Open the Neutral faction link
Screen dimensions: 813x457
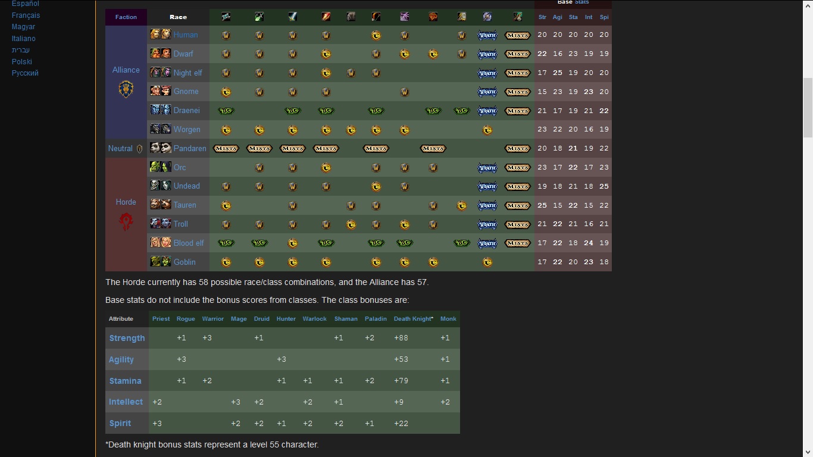(120, 148)
